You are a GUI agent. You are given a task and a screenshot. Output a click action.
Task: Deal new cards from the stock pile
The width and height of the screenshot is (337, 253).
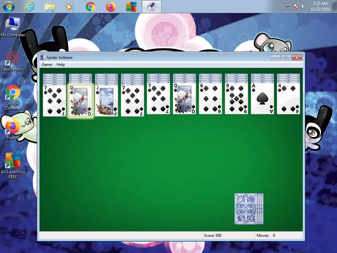pyautogui.click(x=249, y=209)
